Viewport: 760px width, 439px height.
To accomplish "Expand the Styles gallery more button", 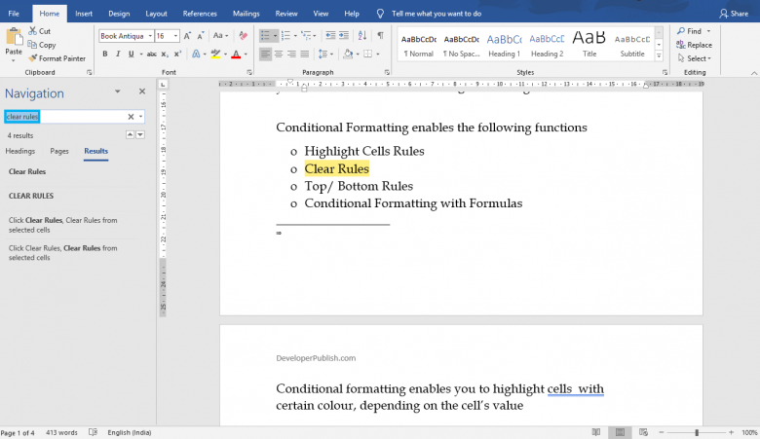I will pos(659,56).
